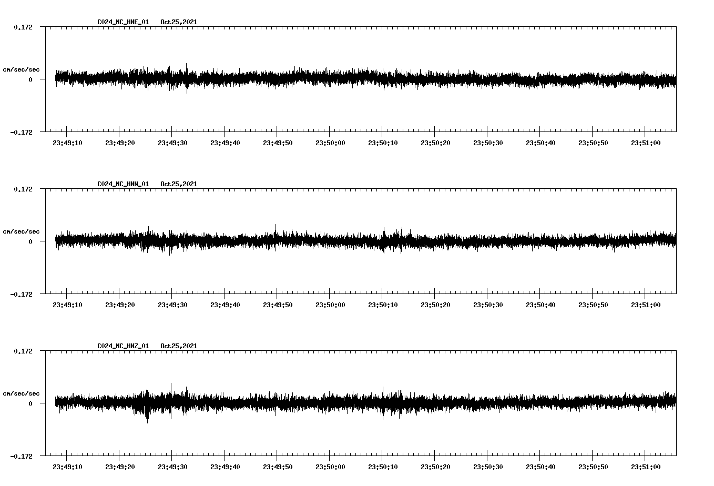The image size is (714, 486).
Task: Click the 23:49:10 time label under HNN plot
Action: point(67,305)
